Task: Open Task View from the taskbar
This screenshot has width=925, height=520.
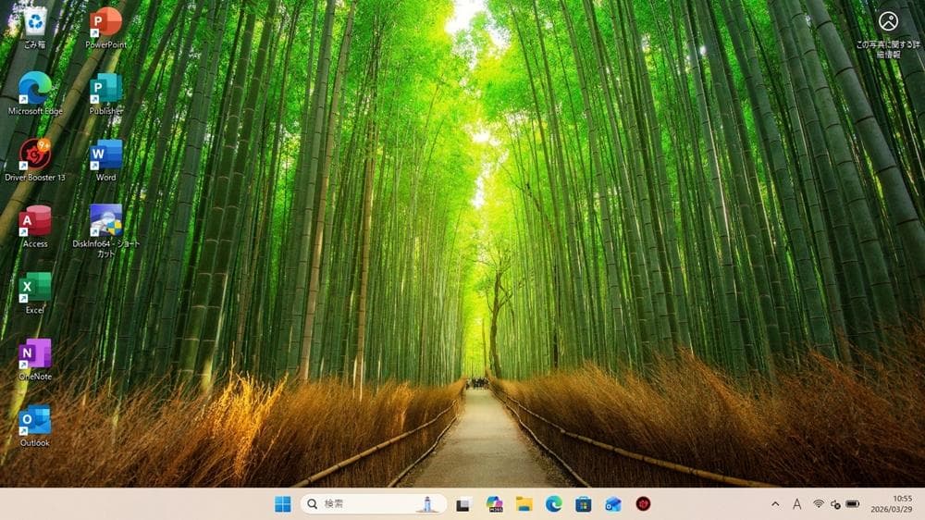Action: click(x=463, y=504)
